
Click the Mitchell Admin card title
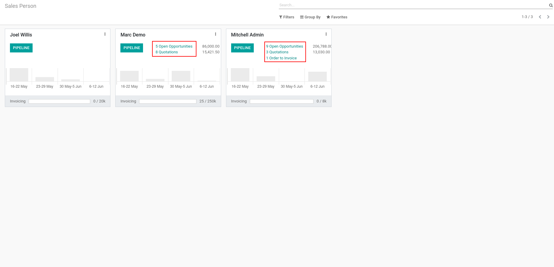247,35
